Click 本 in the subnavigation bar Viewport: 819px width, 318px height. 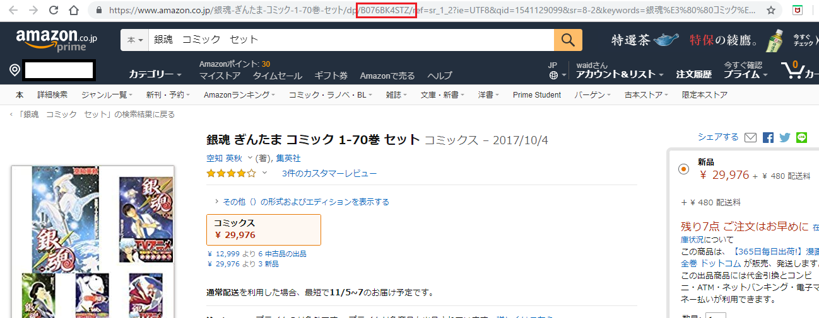20,95
